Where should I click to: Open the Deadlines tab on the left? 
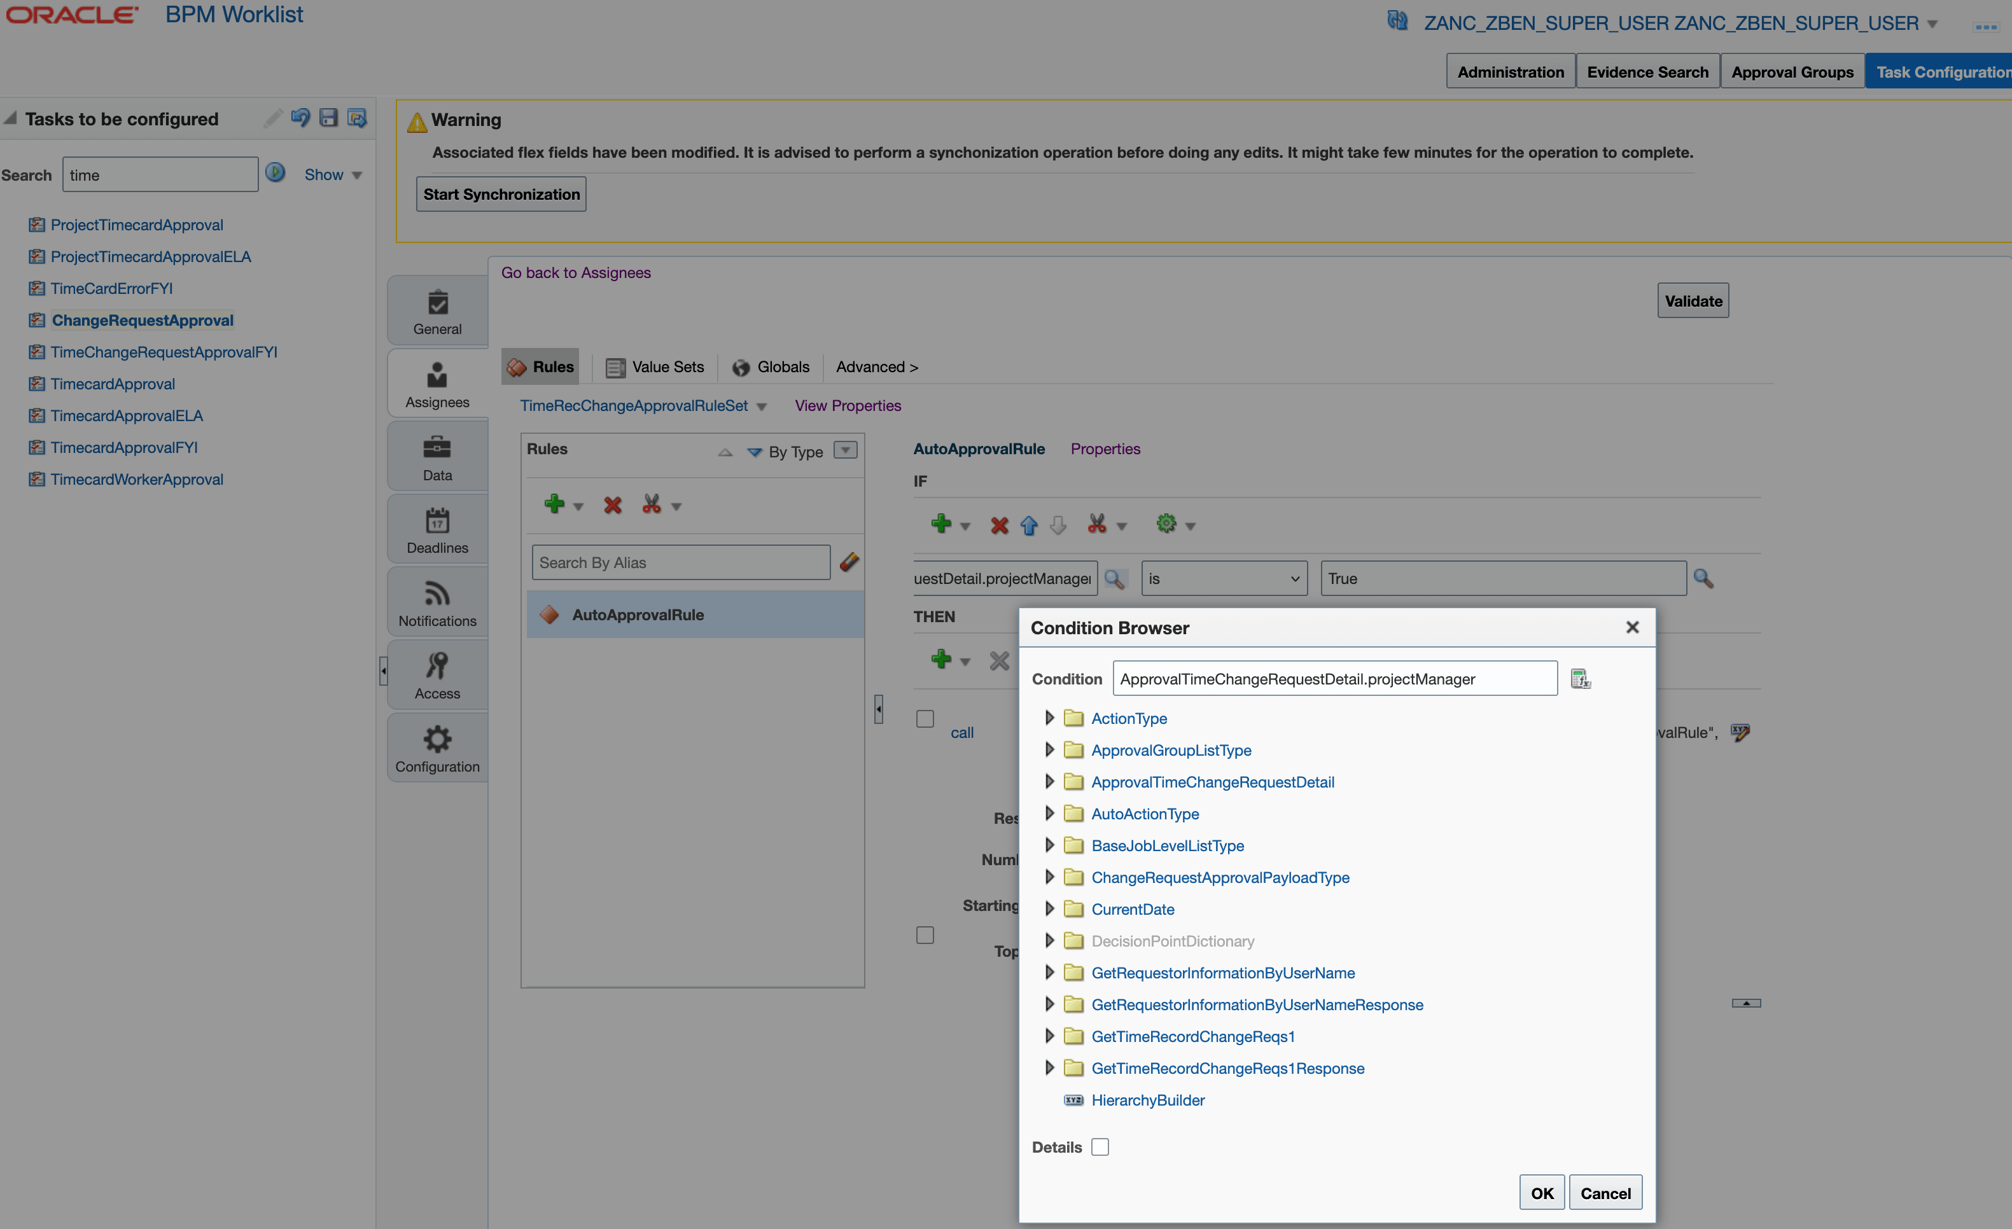point(437,529)
